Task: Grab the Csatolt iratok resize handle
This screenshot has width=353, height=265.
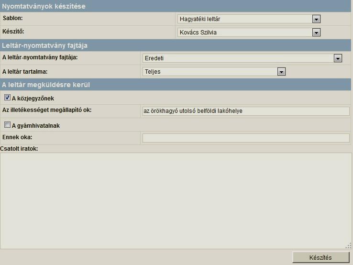Action: pos(348,246)
